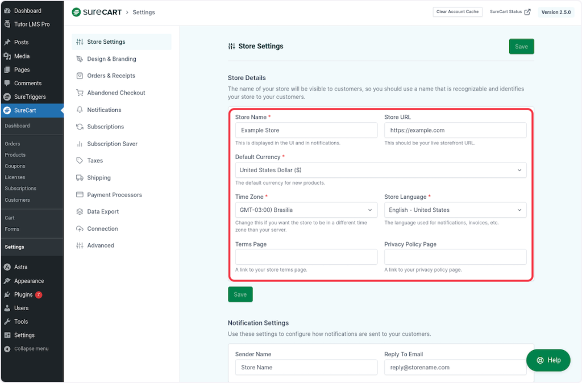The image size is (582, 383).
Task: Click the top-right green Save button
Action: coord(521,47)
